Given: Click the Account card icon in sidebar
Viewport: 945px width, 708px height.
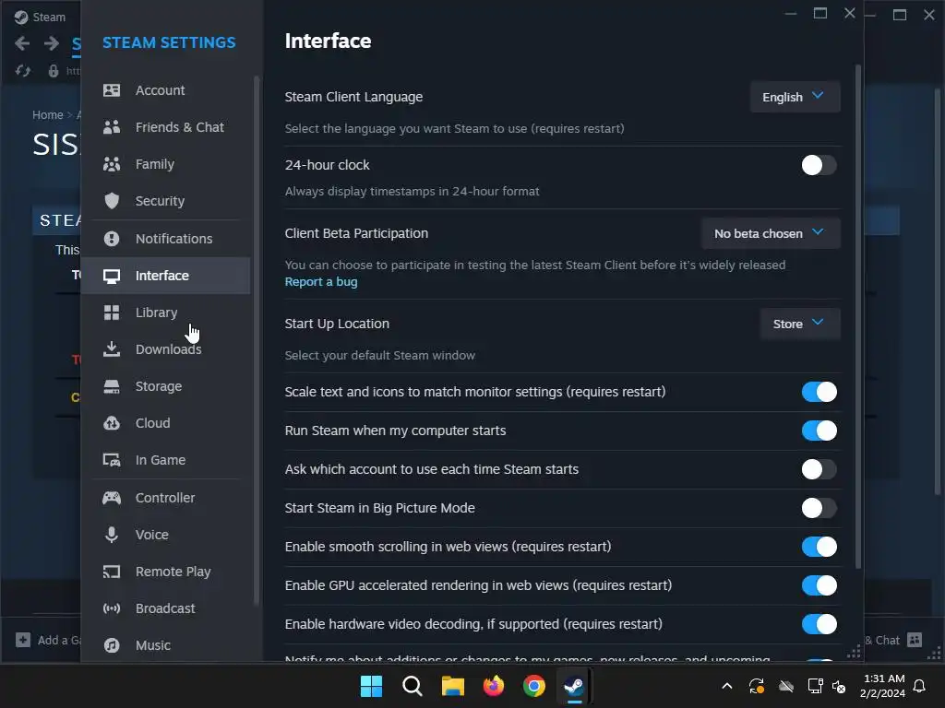Looking at the screenshot, I should (x=112, y=90).
